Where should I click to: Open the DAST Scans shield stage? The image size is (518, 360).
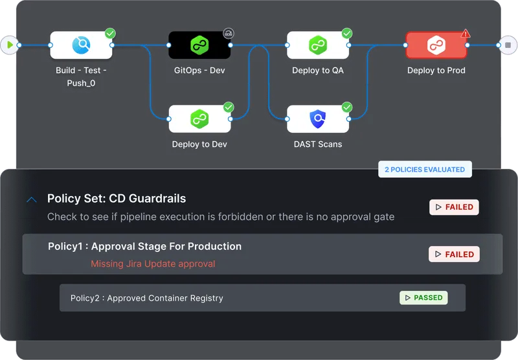[x=318, y=119]
